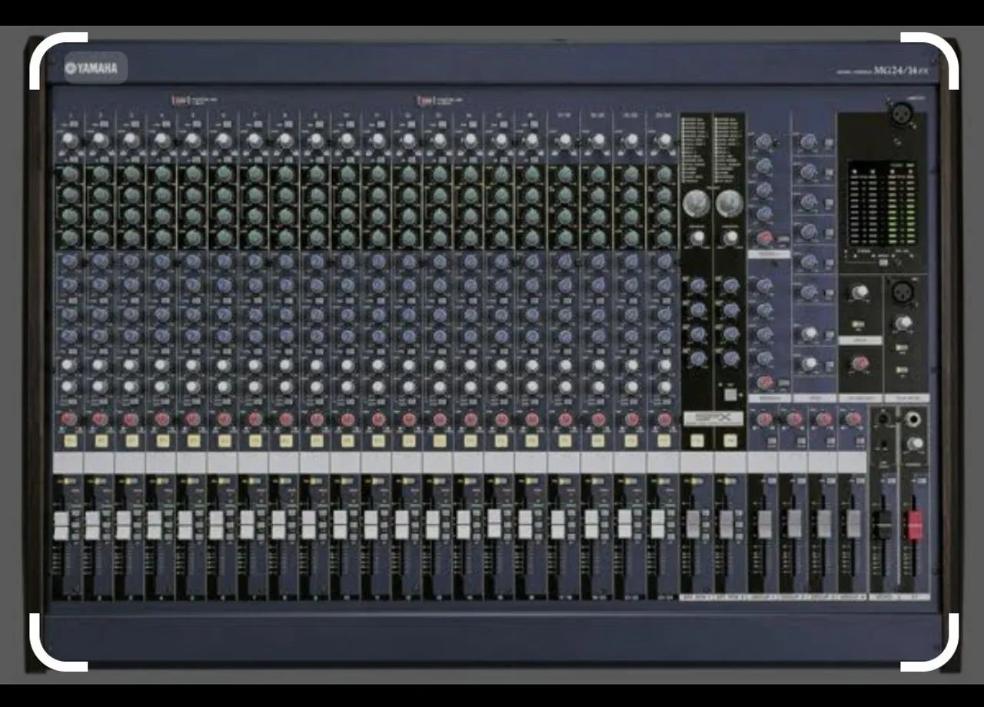Image resolution: width=984 pixels, height=707 pixels.
Task: Click the gray square button above right effect ON
Action: (730, 395)
